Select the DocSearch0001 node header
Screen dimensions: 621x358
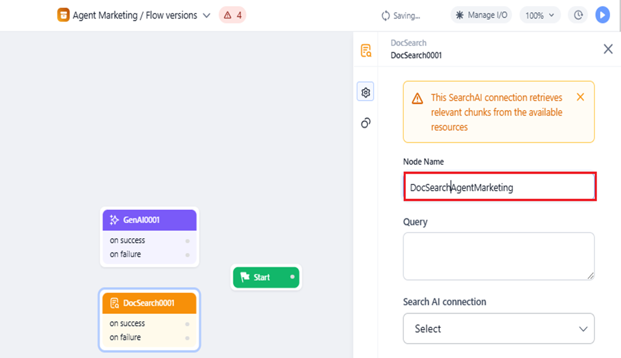pyautogui.click(x=150, y=303)
